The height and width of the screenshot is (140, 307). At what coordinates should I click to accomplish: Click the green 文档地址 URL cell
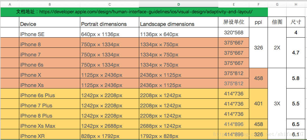(134, 12)
